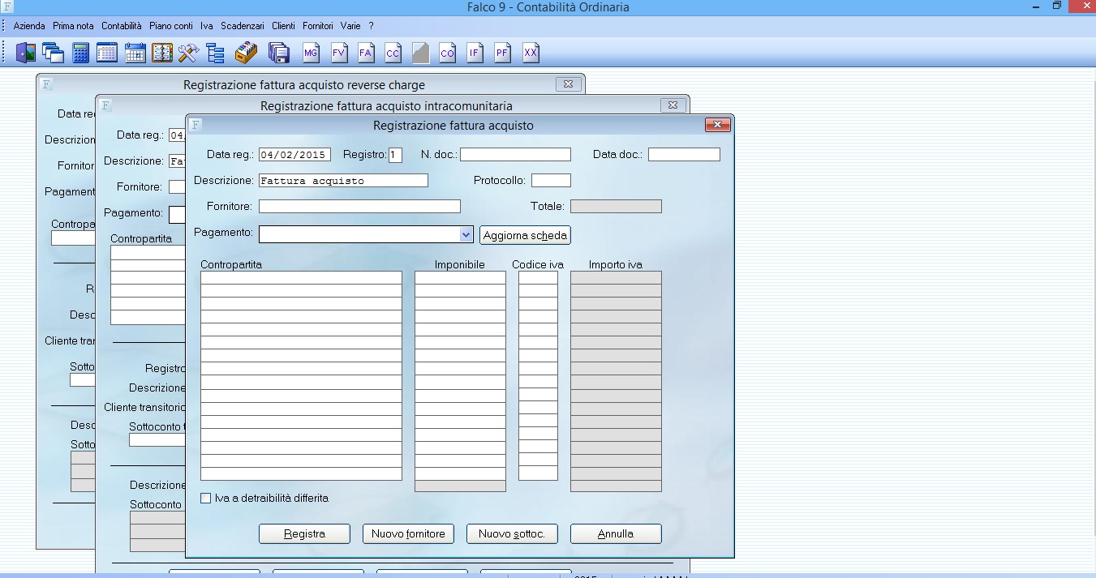Open the Contabilità menu

[x=121, y=26]
